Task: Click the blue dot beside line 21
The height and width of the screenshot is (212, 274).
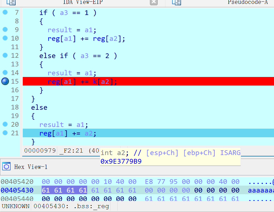Action: (x=5, y=133)
